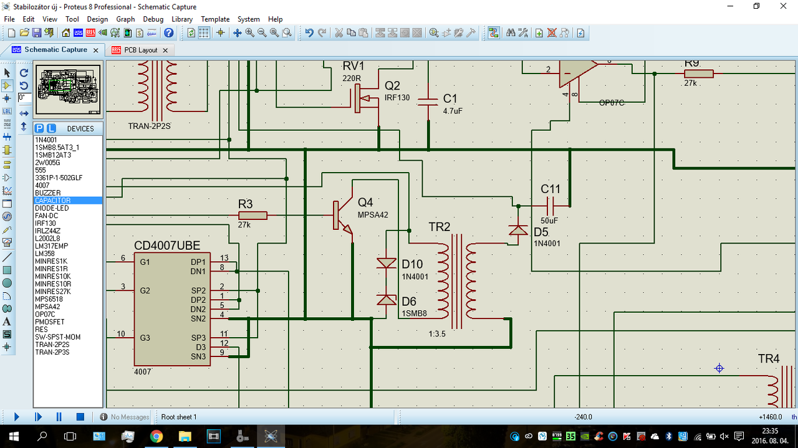Viewport: 798px width, 448px height.
Task: Open ISIS schematic capture toolbar icon
Action: point(78,33)
